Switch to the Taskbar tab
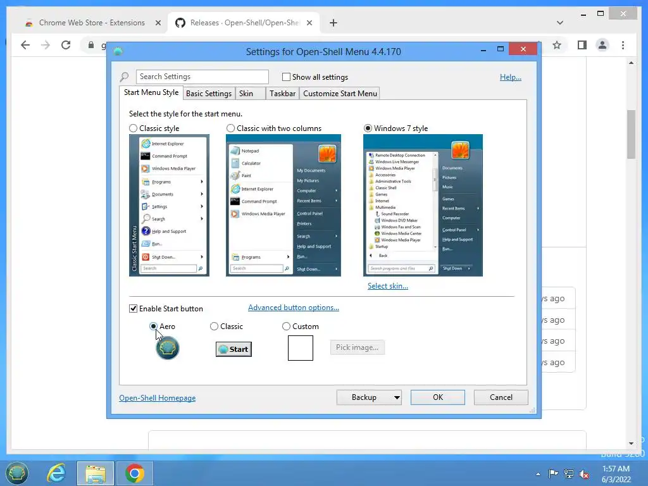 point(282,94)
